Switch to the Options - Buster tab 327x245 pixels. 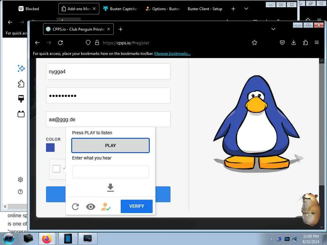[x=163, y=9]
